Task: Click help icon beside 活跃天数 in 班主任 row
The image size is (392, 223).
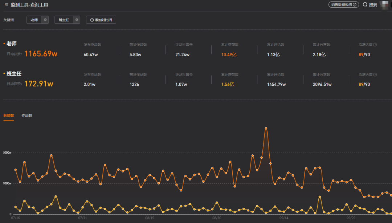Action: click(x=375, y=74)
